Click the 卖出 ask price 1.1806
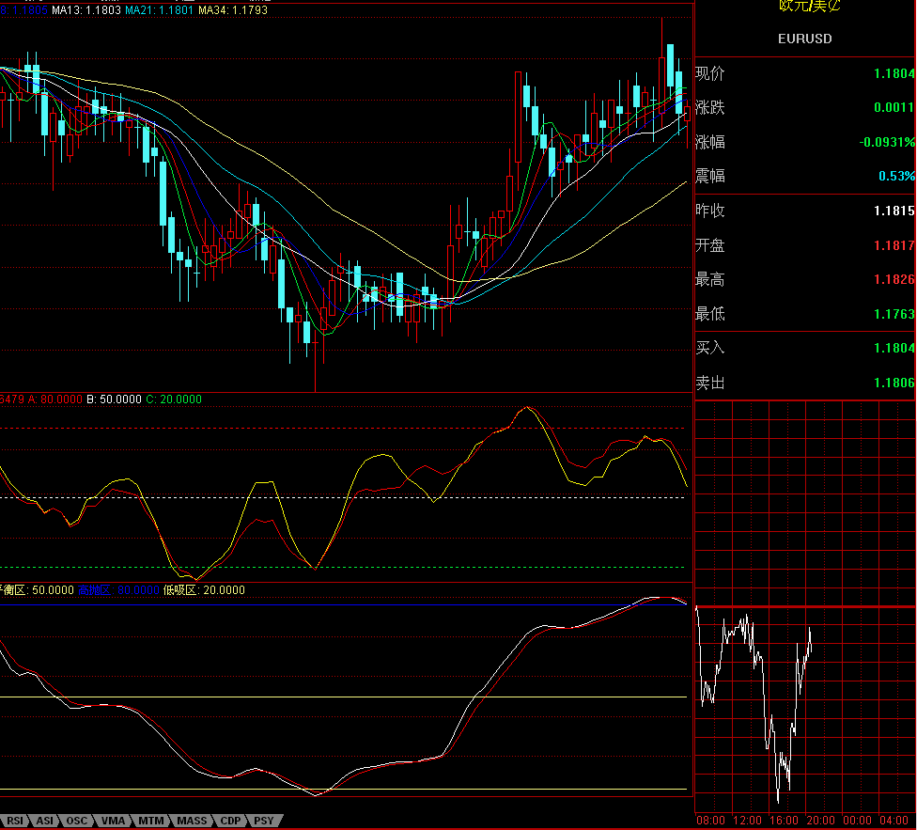This screenshot has height=830, width=917. click(x=894, y=383)
